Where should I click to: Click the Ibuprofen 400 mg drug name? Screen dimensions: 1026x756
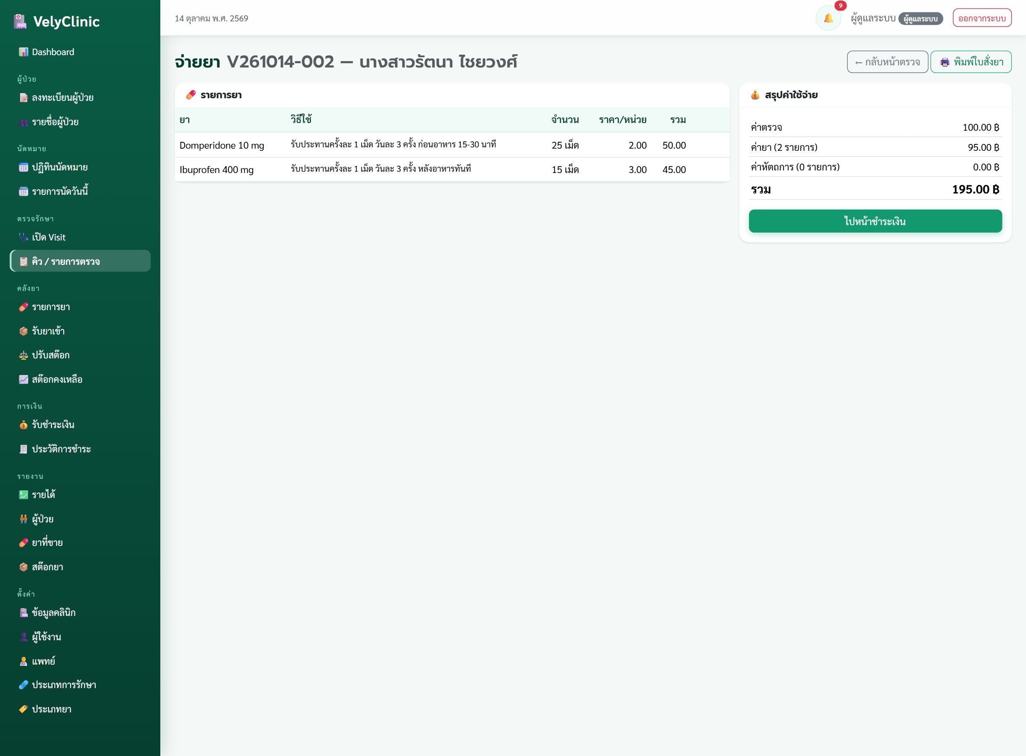click(x=216, y=170)
